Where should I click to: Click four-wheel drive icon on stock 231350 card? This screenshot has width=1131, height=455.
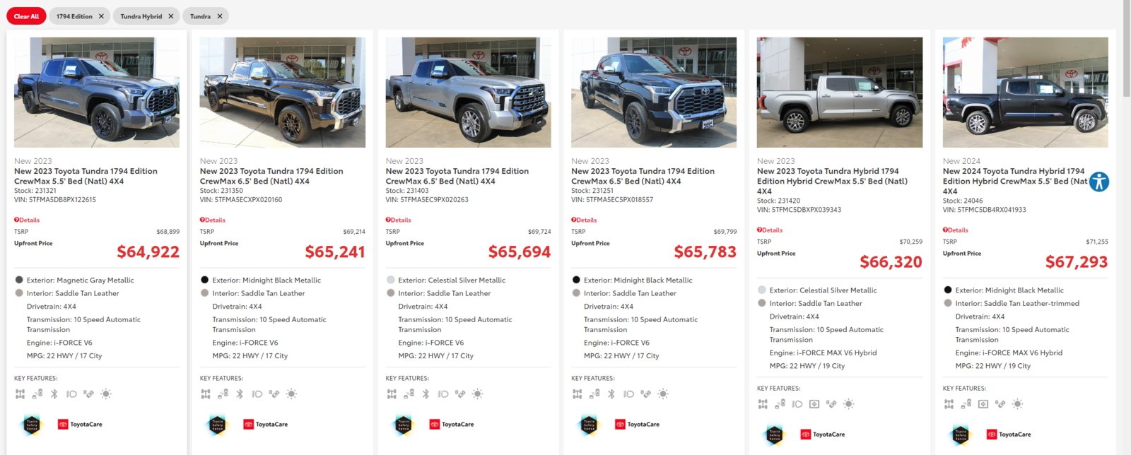206,394
